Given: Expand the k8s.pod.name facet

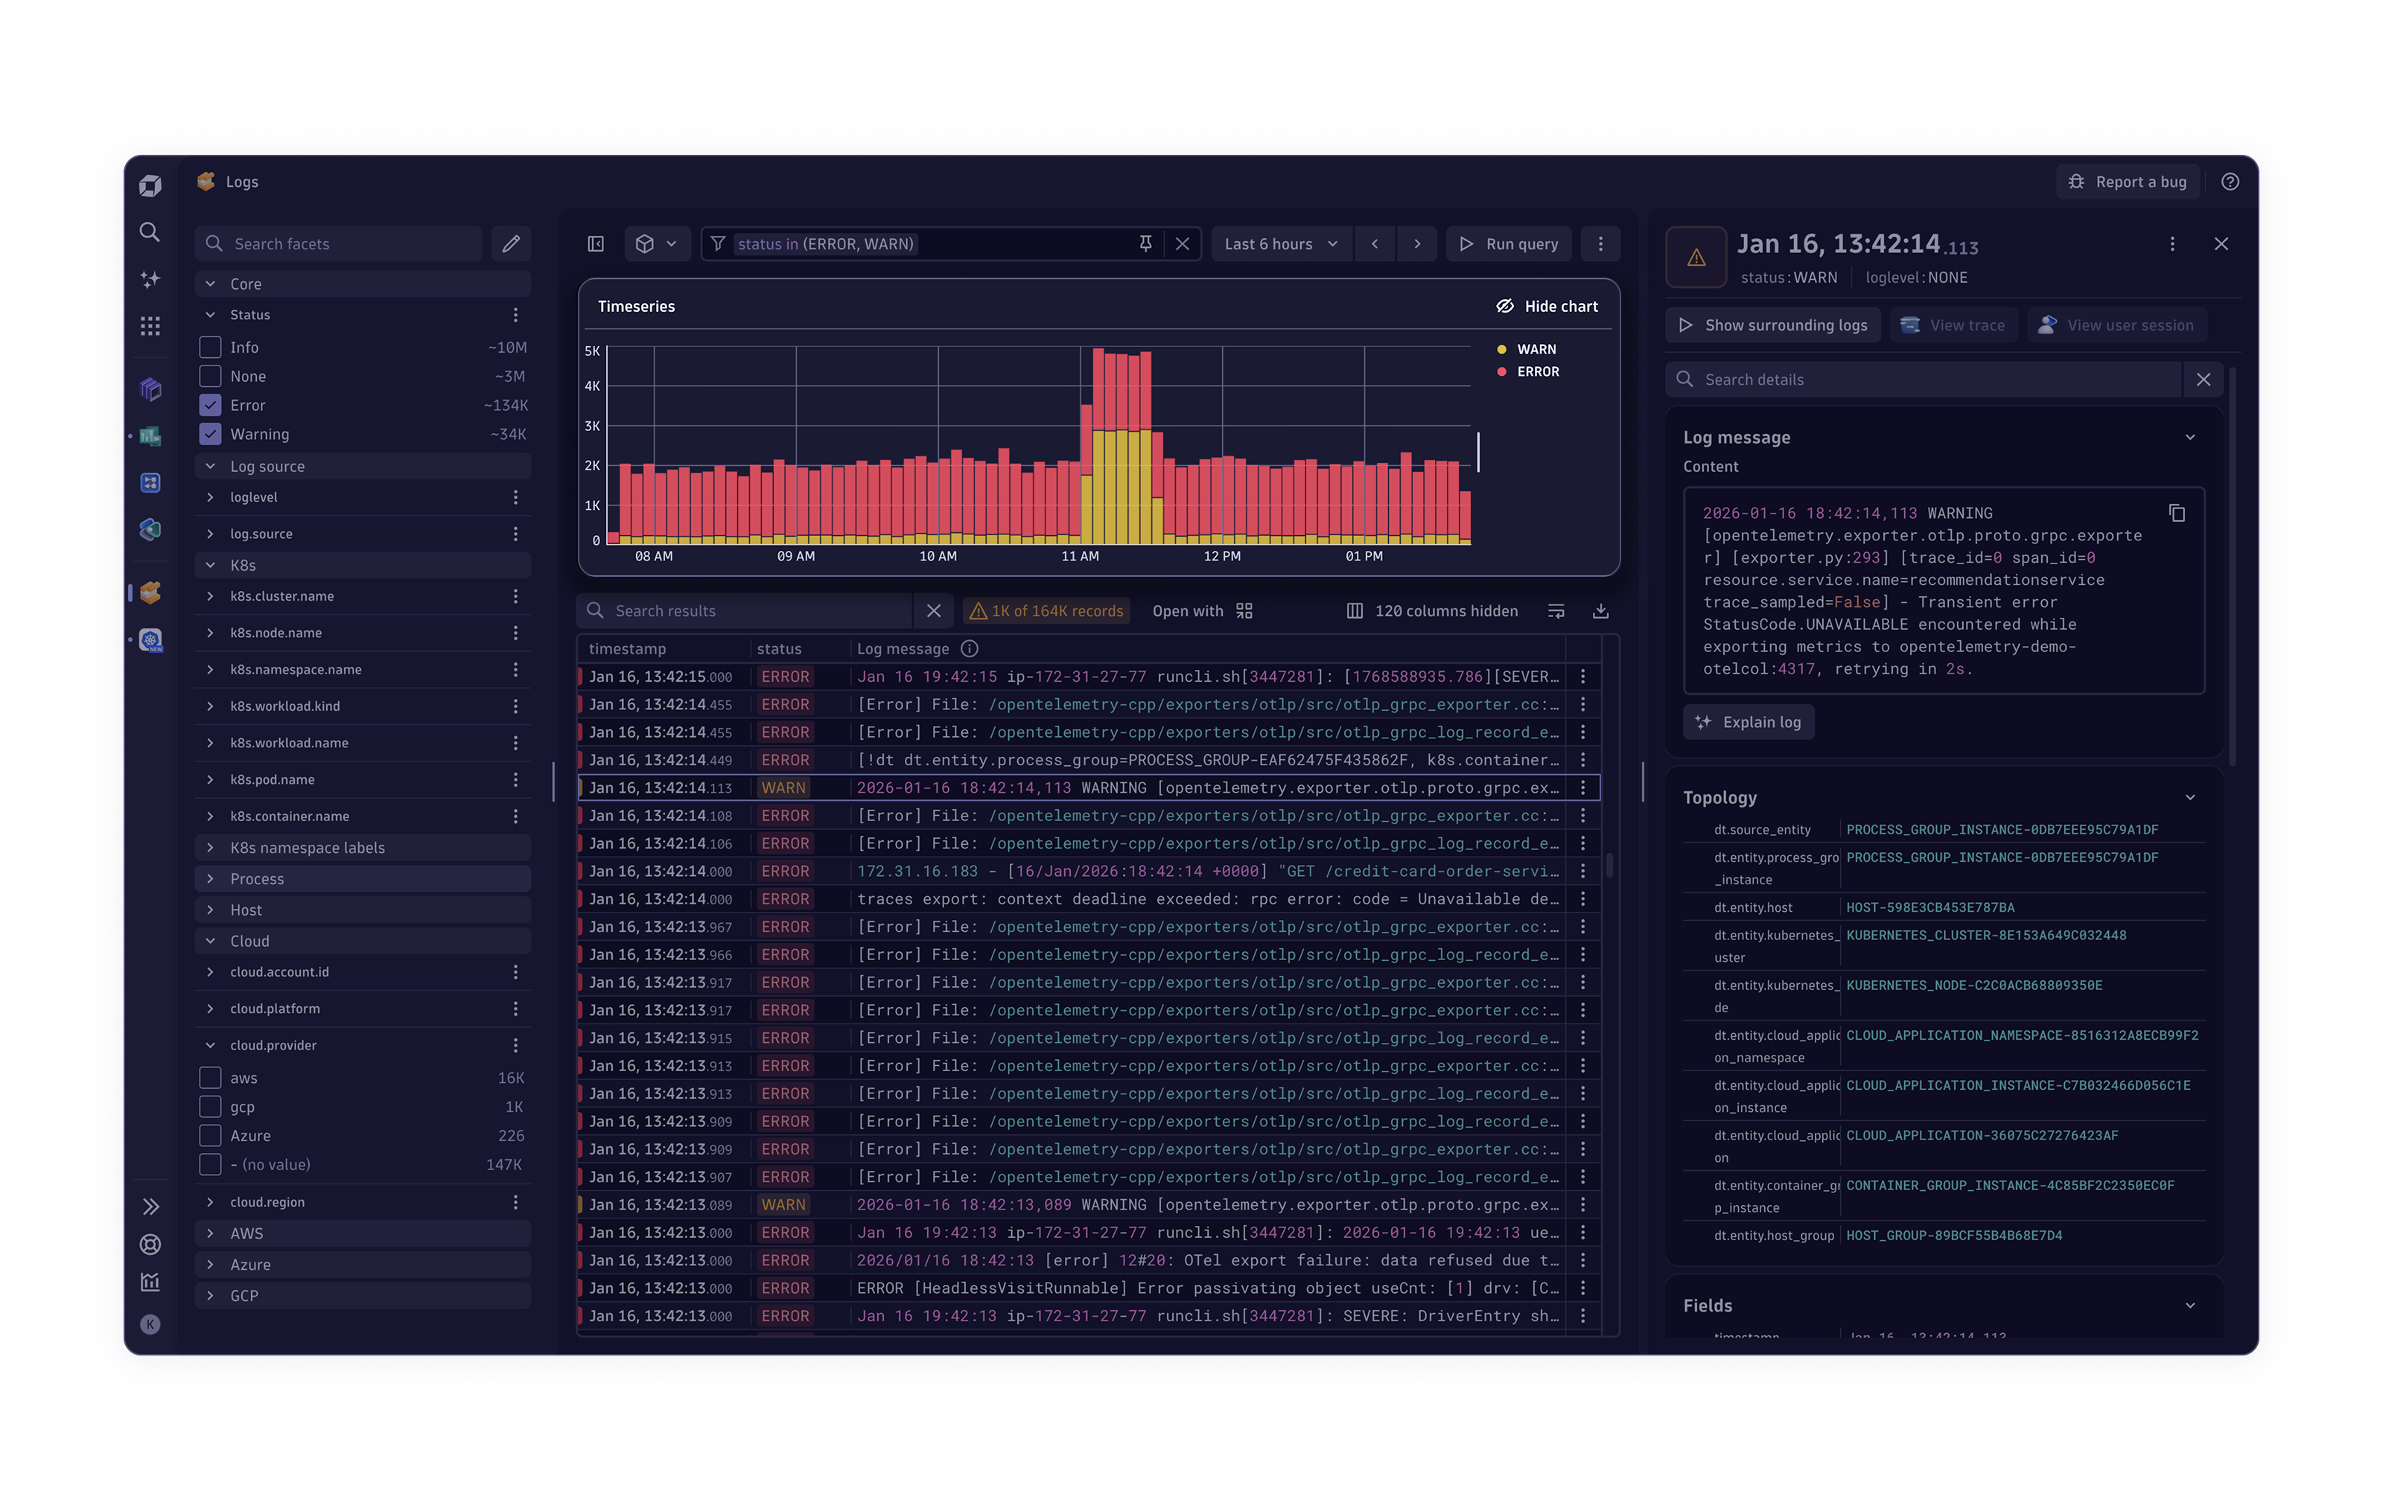Looking at the screenshot, I should [211, 779].
